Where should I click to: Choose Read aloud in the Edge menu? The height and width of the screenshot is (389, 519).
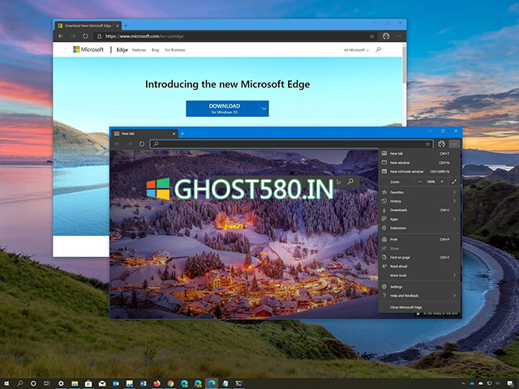pos(419,267)
